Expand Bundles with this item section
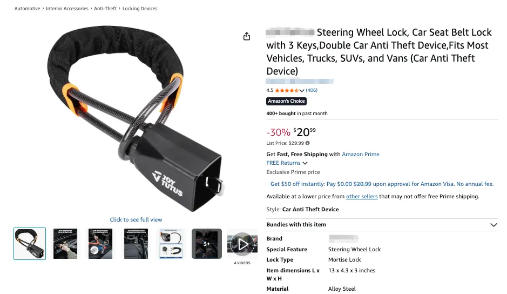 [x=493, y=225]
